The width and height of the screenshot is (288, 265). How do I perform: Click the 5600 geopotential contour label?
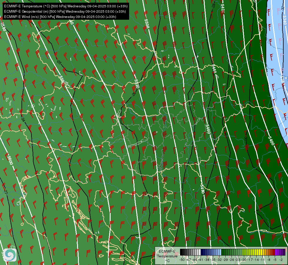pyautogui.click(x=10, y=160)
